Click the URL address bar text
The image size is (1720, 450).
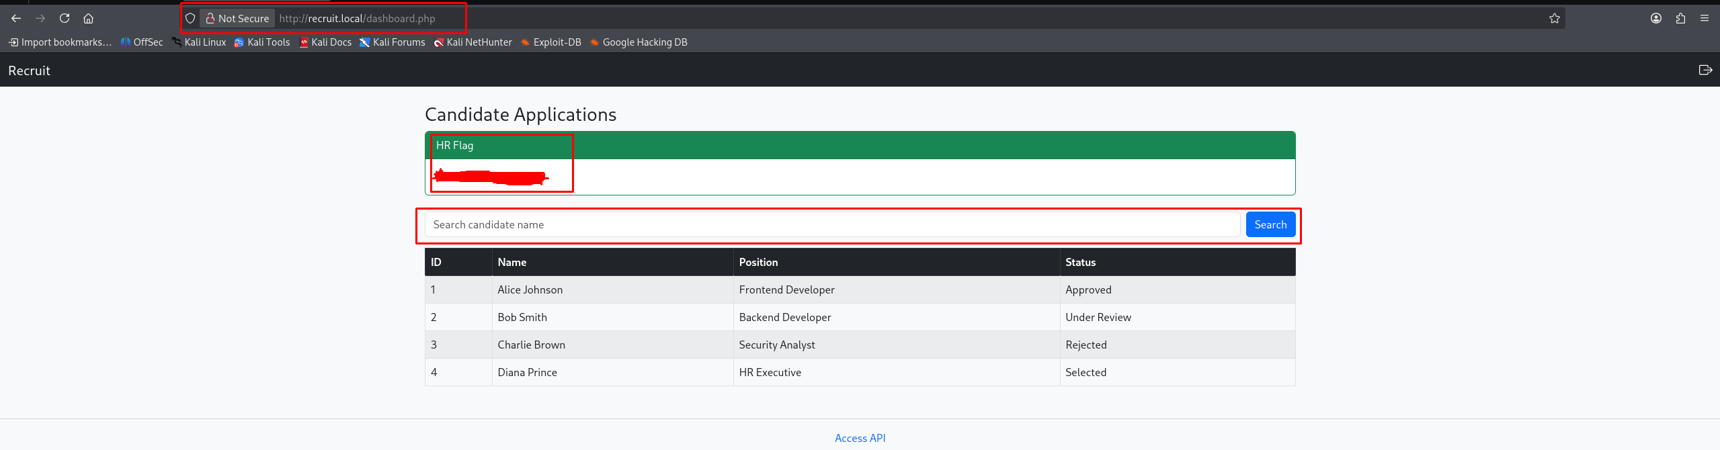tap(357, 18)
